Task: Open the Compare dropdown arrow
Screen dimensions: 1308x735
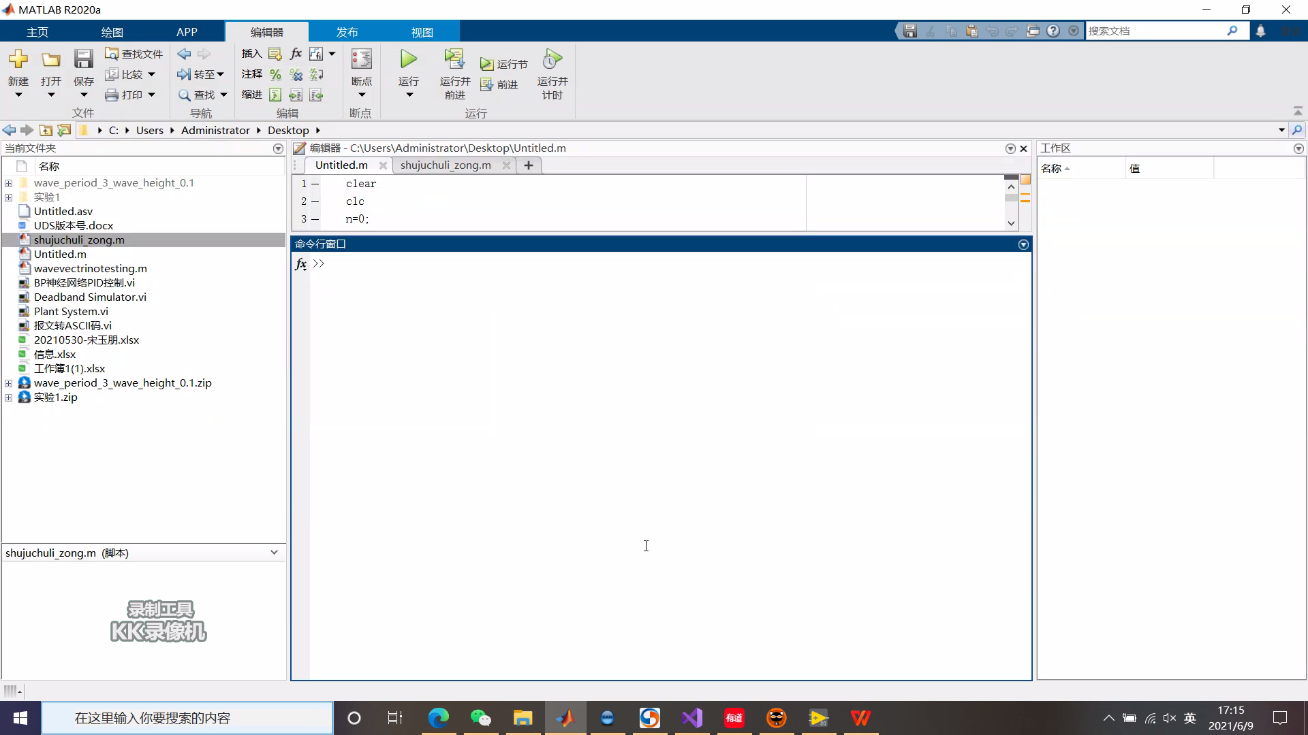Action: point(151,74)
